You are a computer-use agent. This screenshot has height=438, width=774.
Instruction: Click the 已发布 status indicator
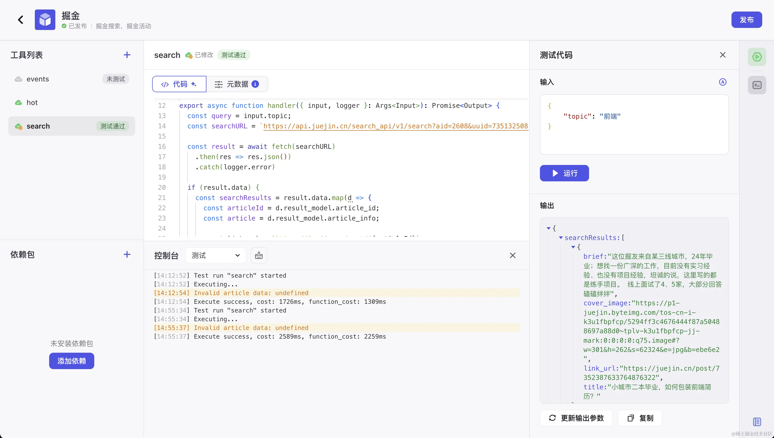pyautogui.click(x=74, y=26)
